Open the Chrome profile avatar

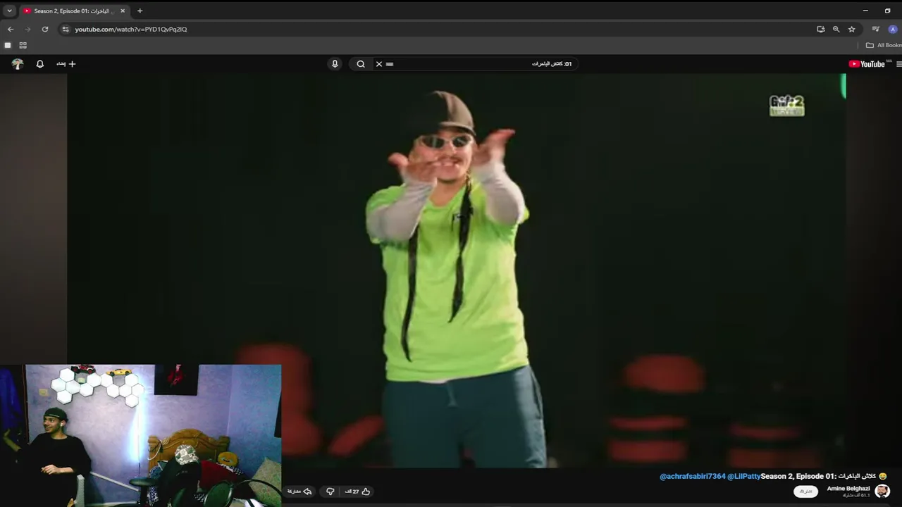tap(892, 29)
